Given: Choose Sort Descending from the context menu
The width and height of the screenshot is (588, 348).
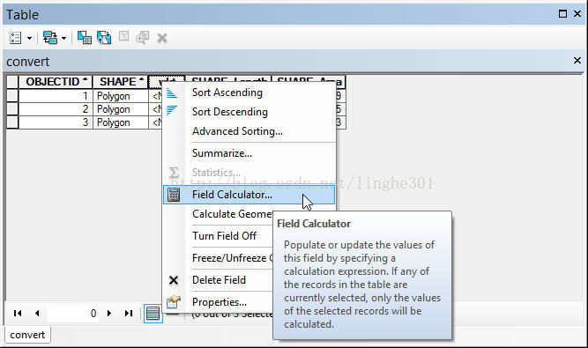Looking at the screenshot, I should pos(249,112).
